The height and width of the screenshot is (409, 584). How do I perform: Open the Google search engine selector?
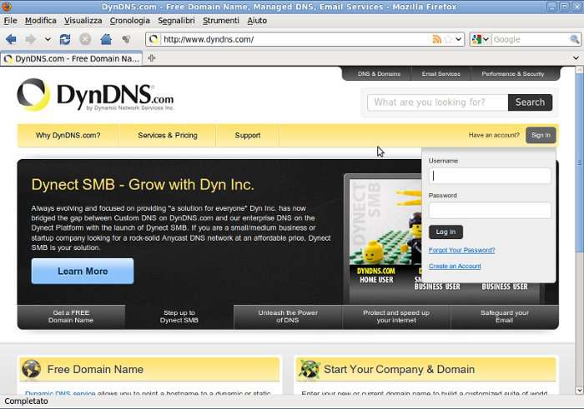(481, 39)
